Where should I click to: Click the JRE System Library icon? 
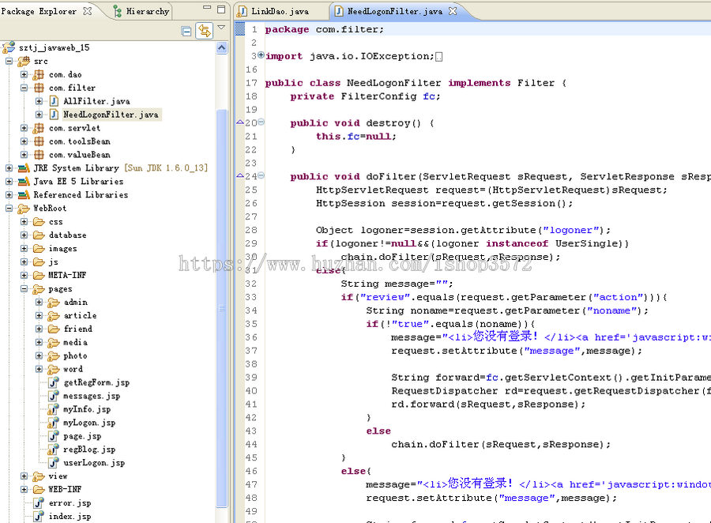pyautogui.click(x=22, y=167)
